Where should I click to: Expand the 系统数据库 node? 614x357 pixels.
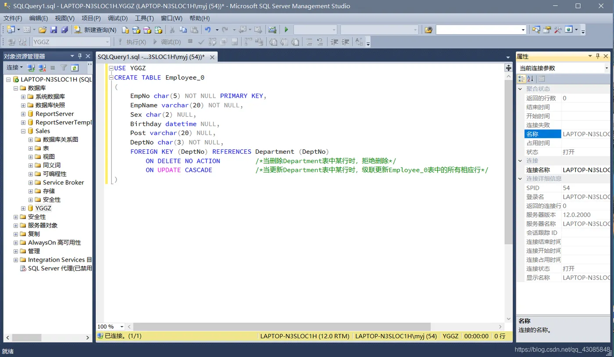(x=24, y=96)
